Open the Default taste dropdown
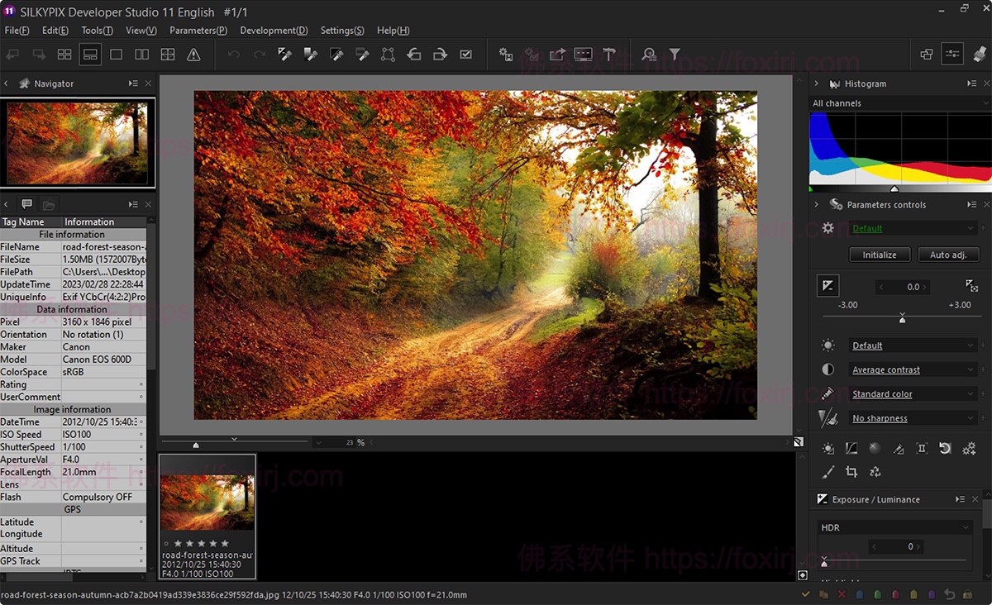The height and width of the screenshot is (605, 992). pyautogui.click(x=908, y=227)
